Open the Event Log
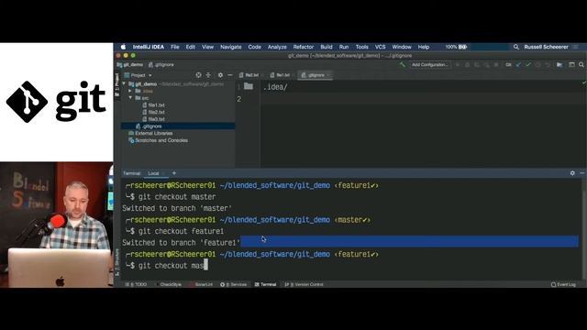587x330 pixels. point(563,285)
